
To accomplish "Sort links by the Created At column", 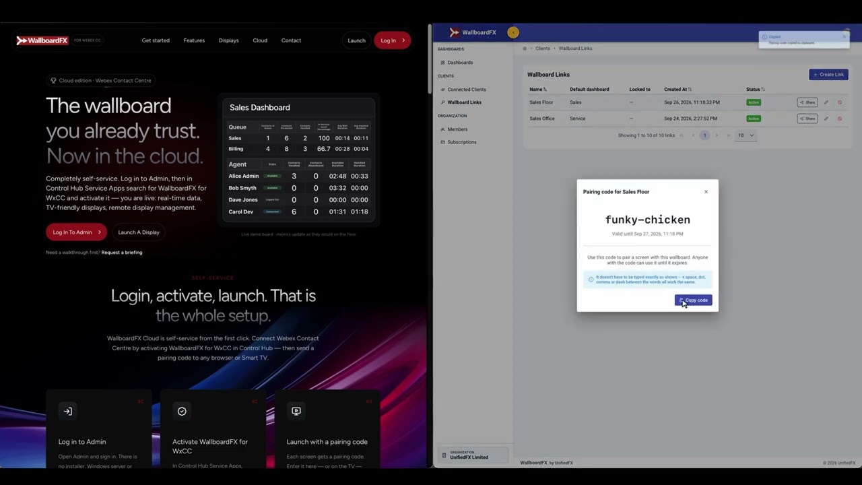I will coord(677,90).
